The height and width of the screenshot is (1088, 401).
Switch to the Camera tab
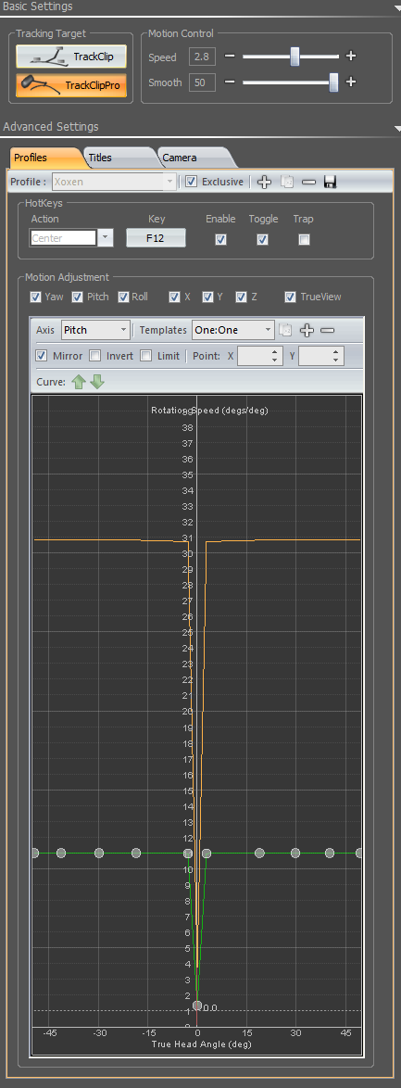(x=194, y=158)
